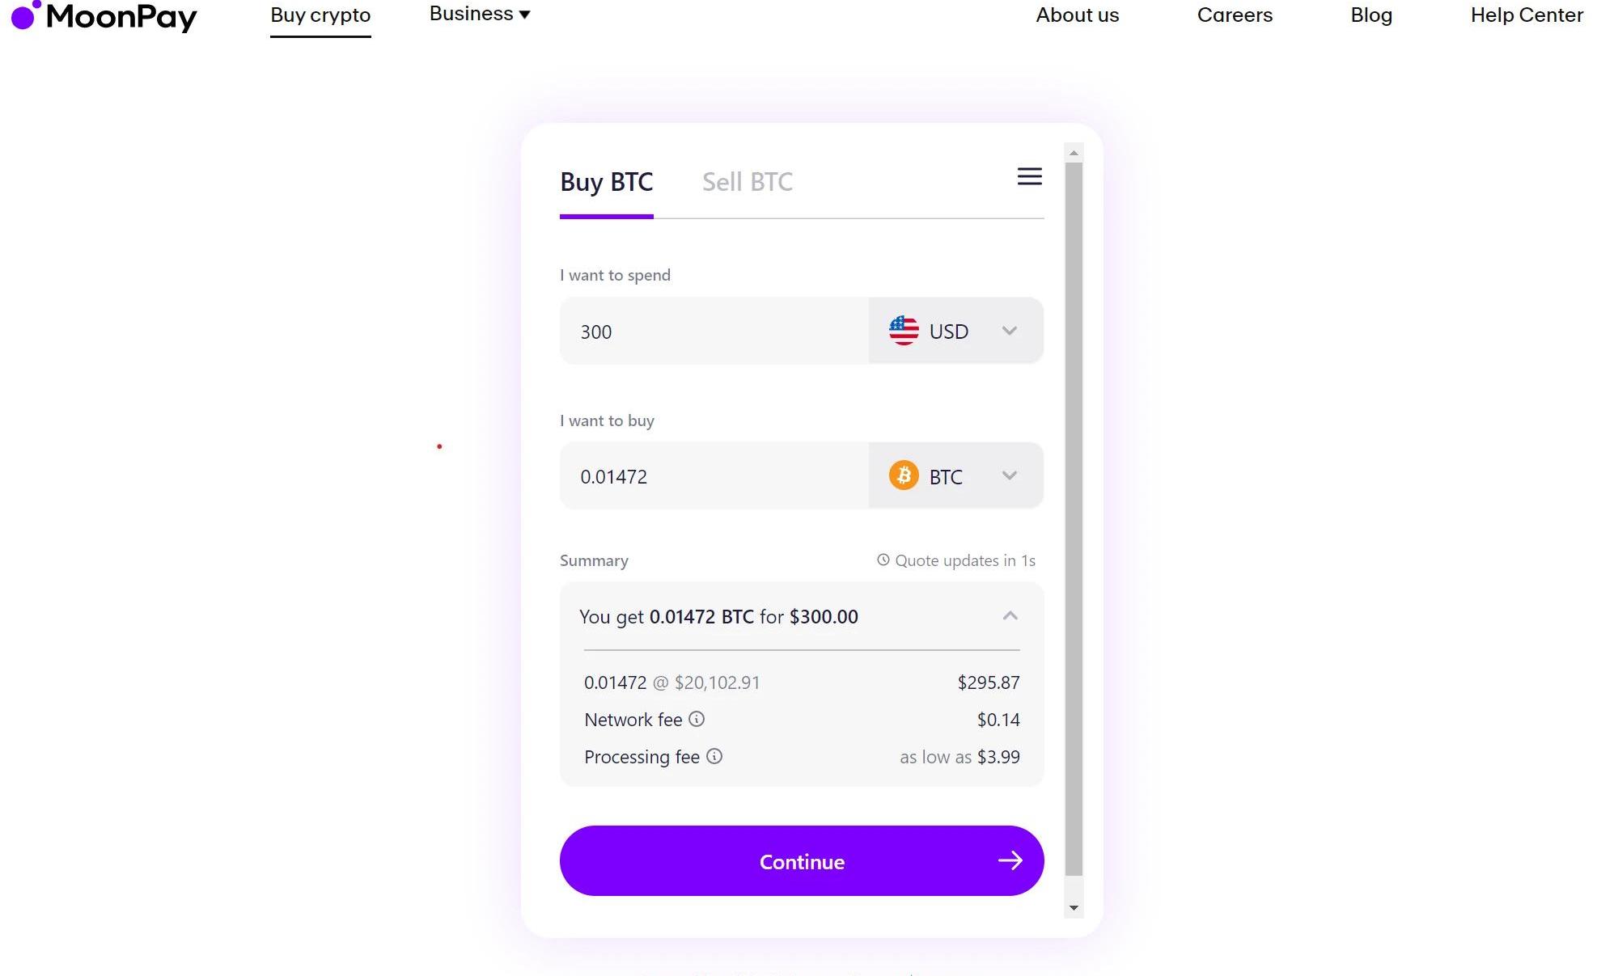Select the Buy BTC tab

coord(607,182)
